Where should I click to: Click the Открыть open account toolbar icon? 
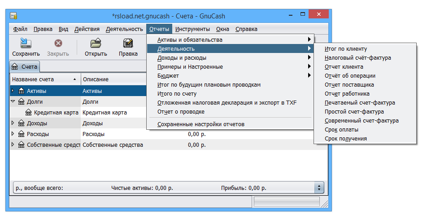pyautogui.click(x=96, y=43)
